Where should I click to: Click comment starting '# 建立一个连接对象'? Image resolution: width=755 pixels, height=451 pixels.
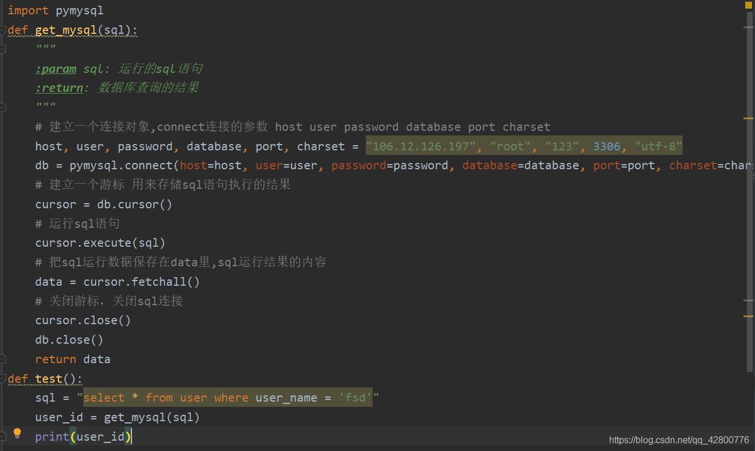coord(293,127)
